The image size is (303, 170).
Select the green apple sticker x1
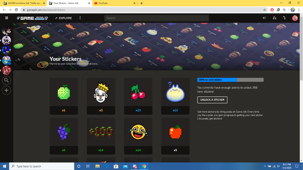point(64,96)
